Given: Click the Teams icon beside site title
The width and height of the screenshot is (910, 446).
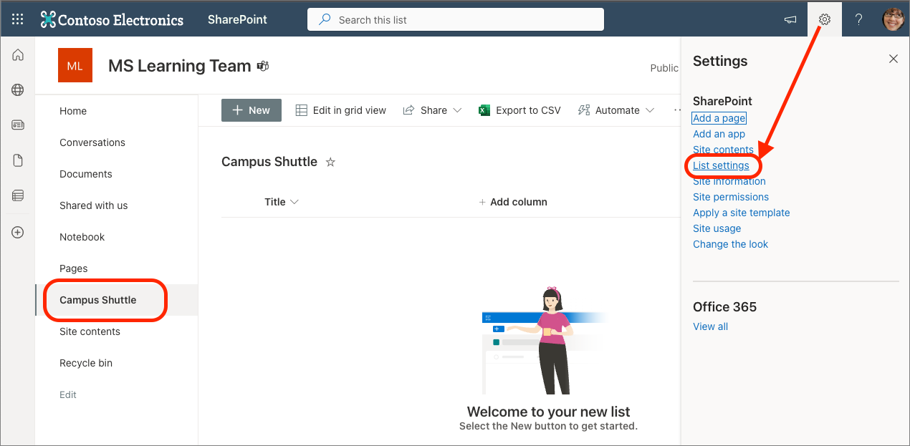Looking at the screenshot, I should pyautogui.click(x=263, y=67).
